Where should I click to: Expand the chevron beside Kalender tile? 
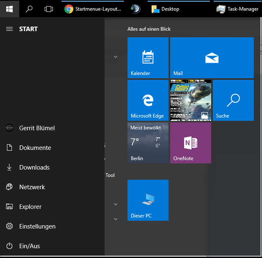coord(116,57)
